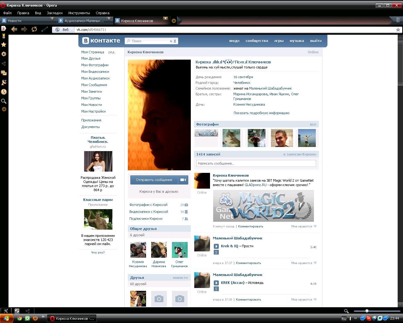This screenshot has width=403, height=323.
Task: Like the Magic World 2 post
Action: (x=315, y=226)
